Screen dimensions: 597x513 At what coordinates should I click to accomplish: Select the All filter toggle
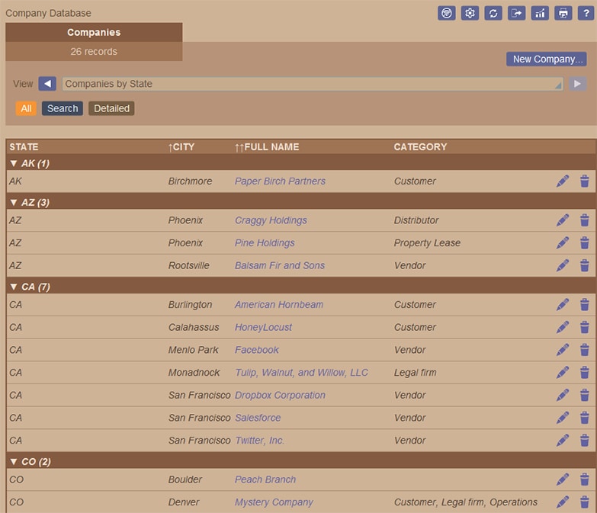[x=26, y=108]
